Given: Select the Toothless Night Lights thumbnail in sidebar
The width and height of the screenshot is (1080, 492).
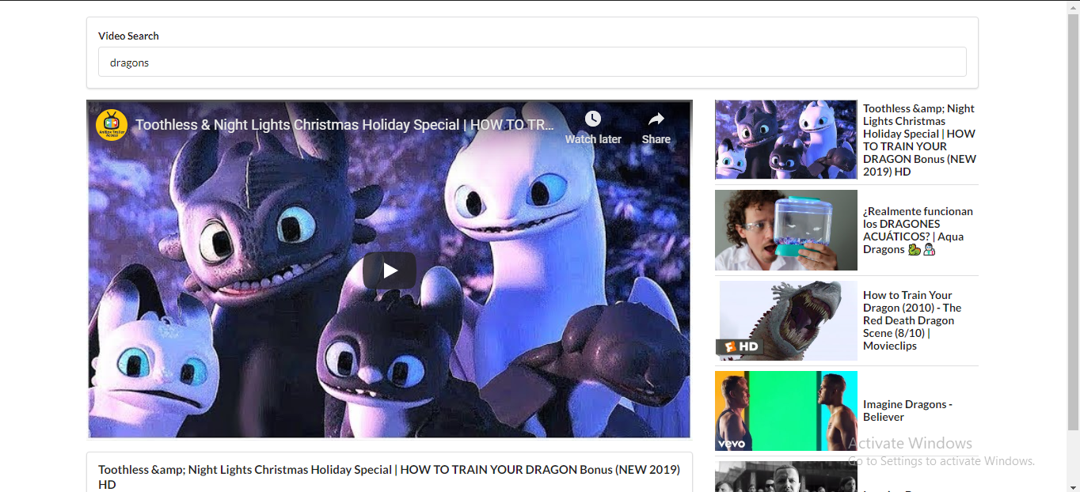Looking at the screenshot, I should (785, 140).
